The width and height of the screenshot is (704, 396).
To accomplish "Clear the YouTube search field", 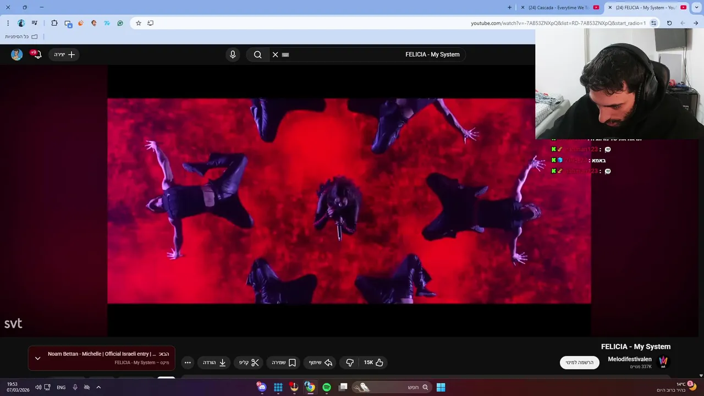I will click(276, 54).
